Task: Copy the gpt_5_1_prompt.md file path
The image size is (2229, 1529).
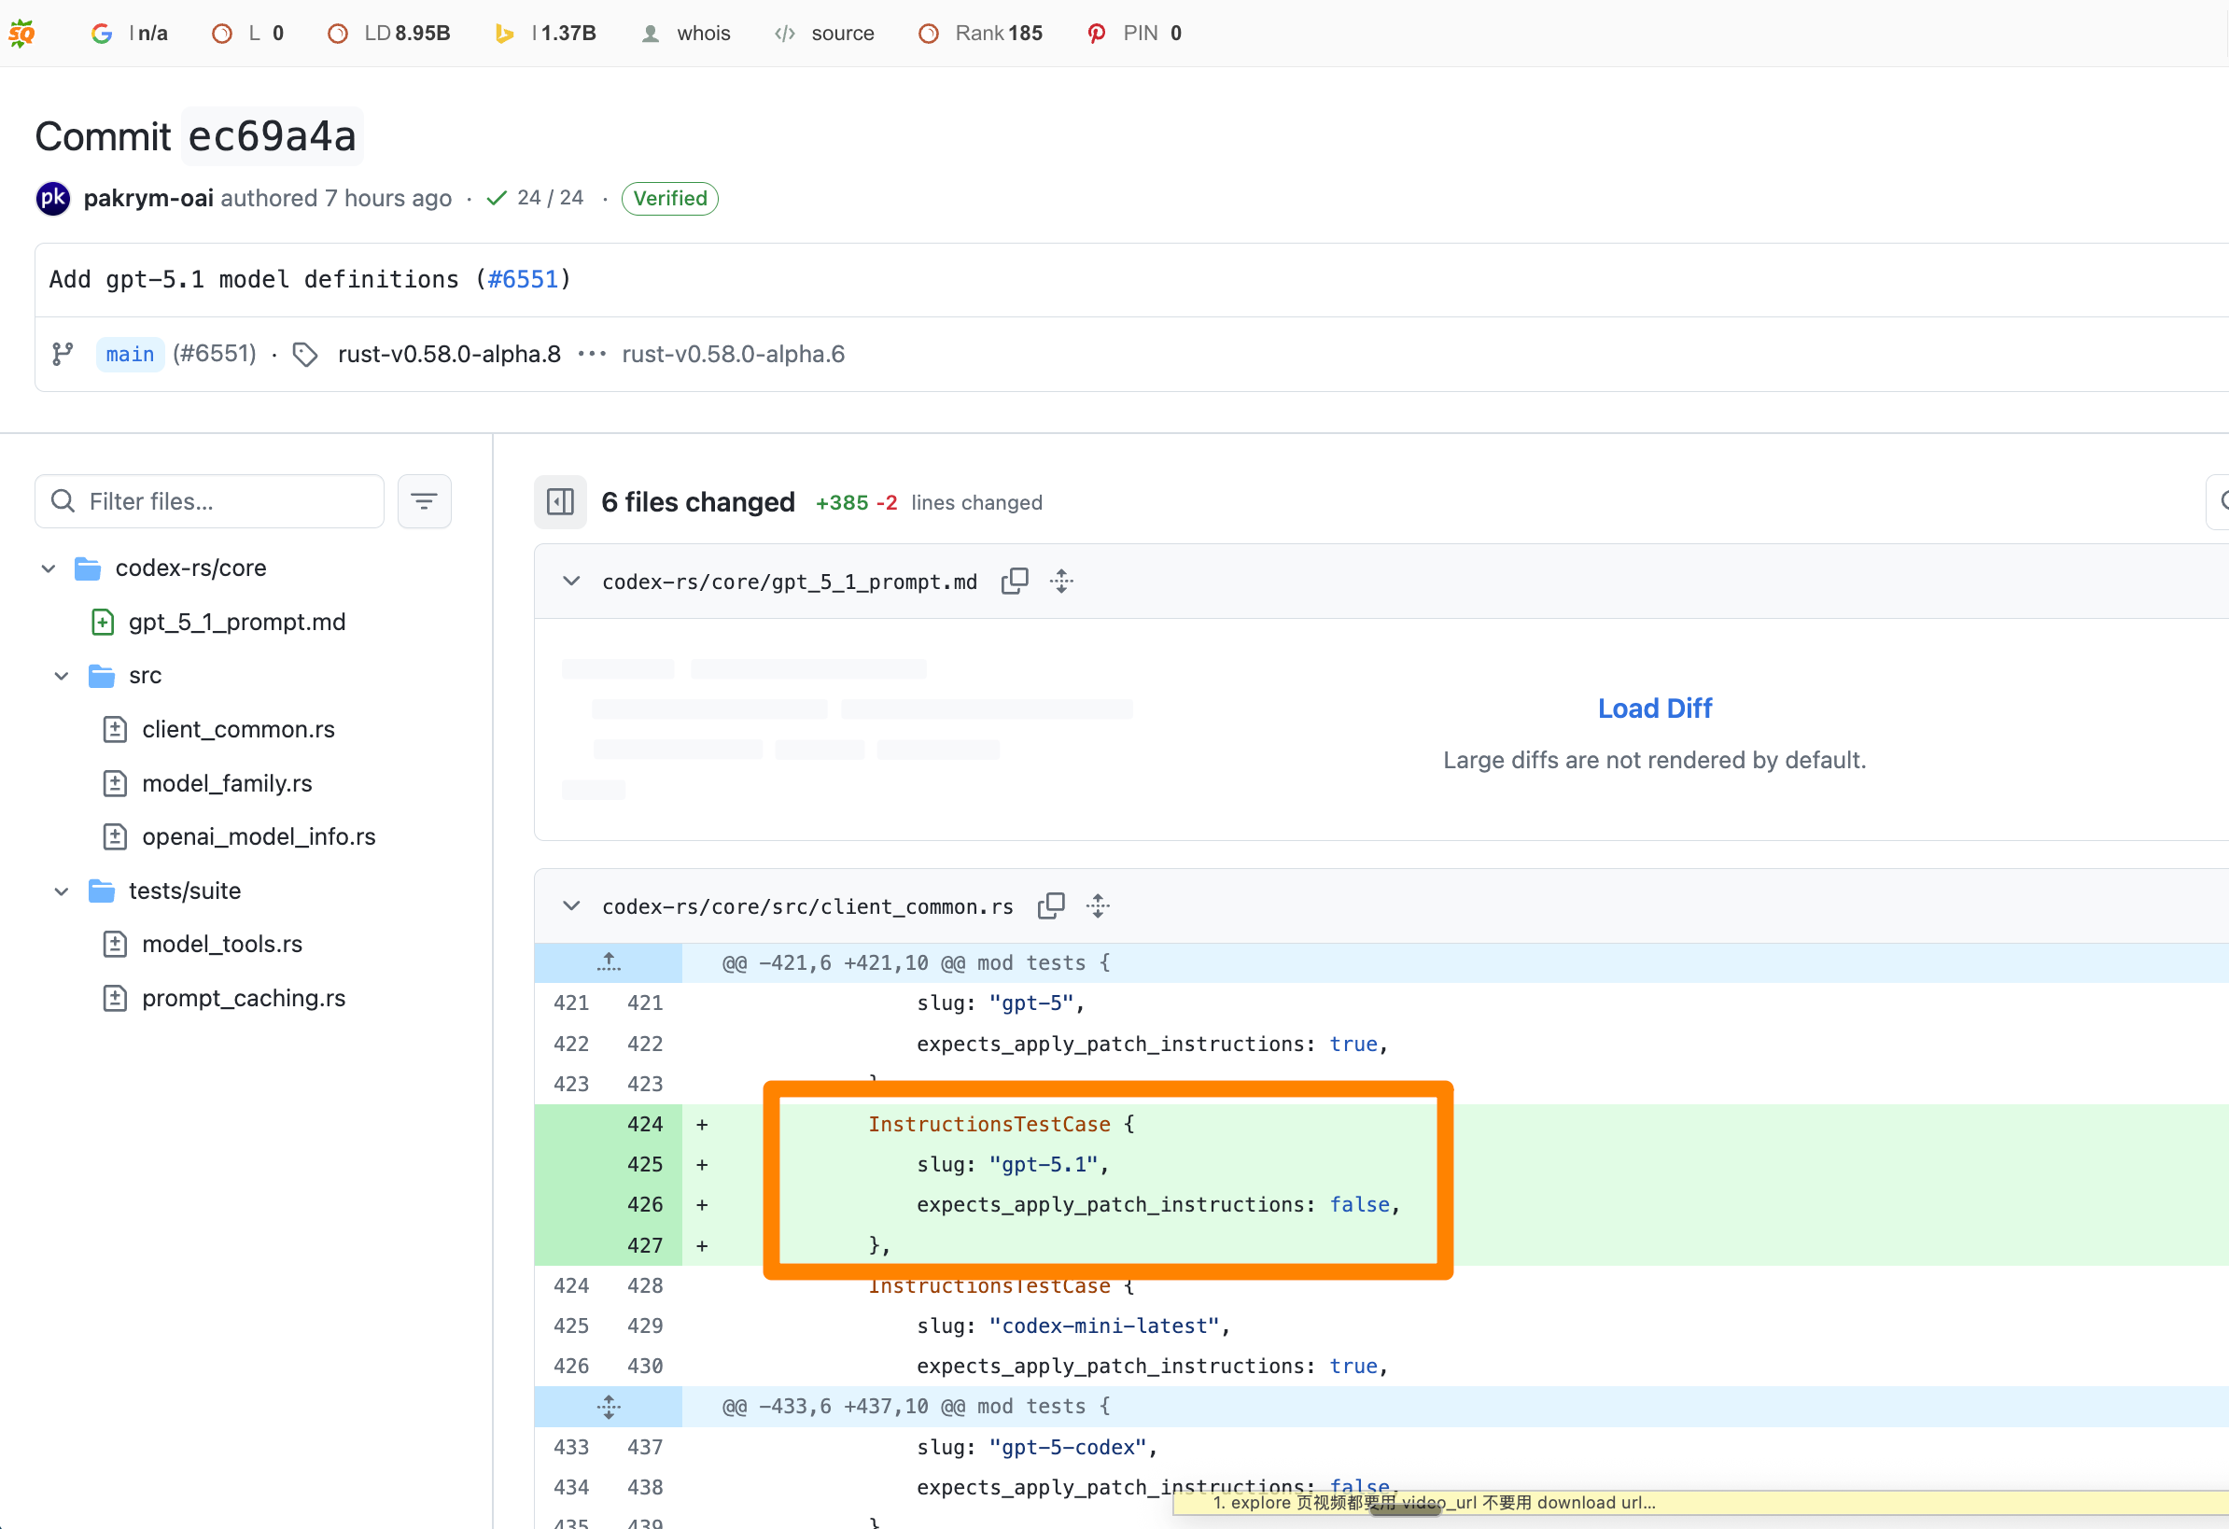Action: (x=1014, y=582)
